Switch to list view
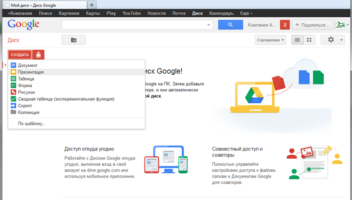352x200 pixels. [297, 40]
